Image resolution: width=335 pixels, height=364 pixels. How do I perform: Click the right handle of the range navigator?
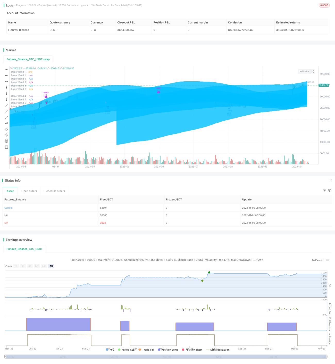[327, 357]
